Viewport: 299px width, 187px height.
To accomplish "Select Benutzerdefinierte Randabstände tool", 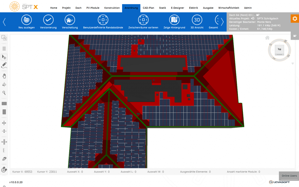I will click(103, 20).
